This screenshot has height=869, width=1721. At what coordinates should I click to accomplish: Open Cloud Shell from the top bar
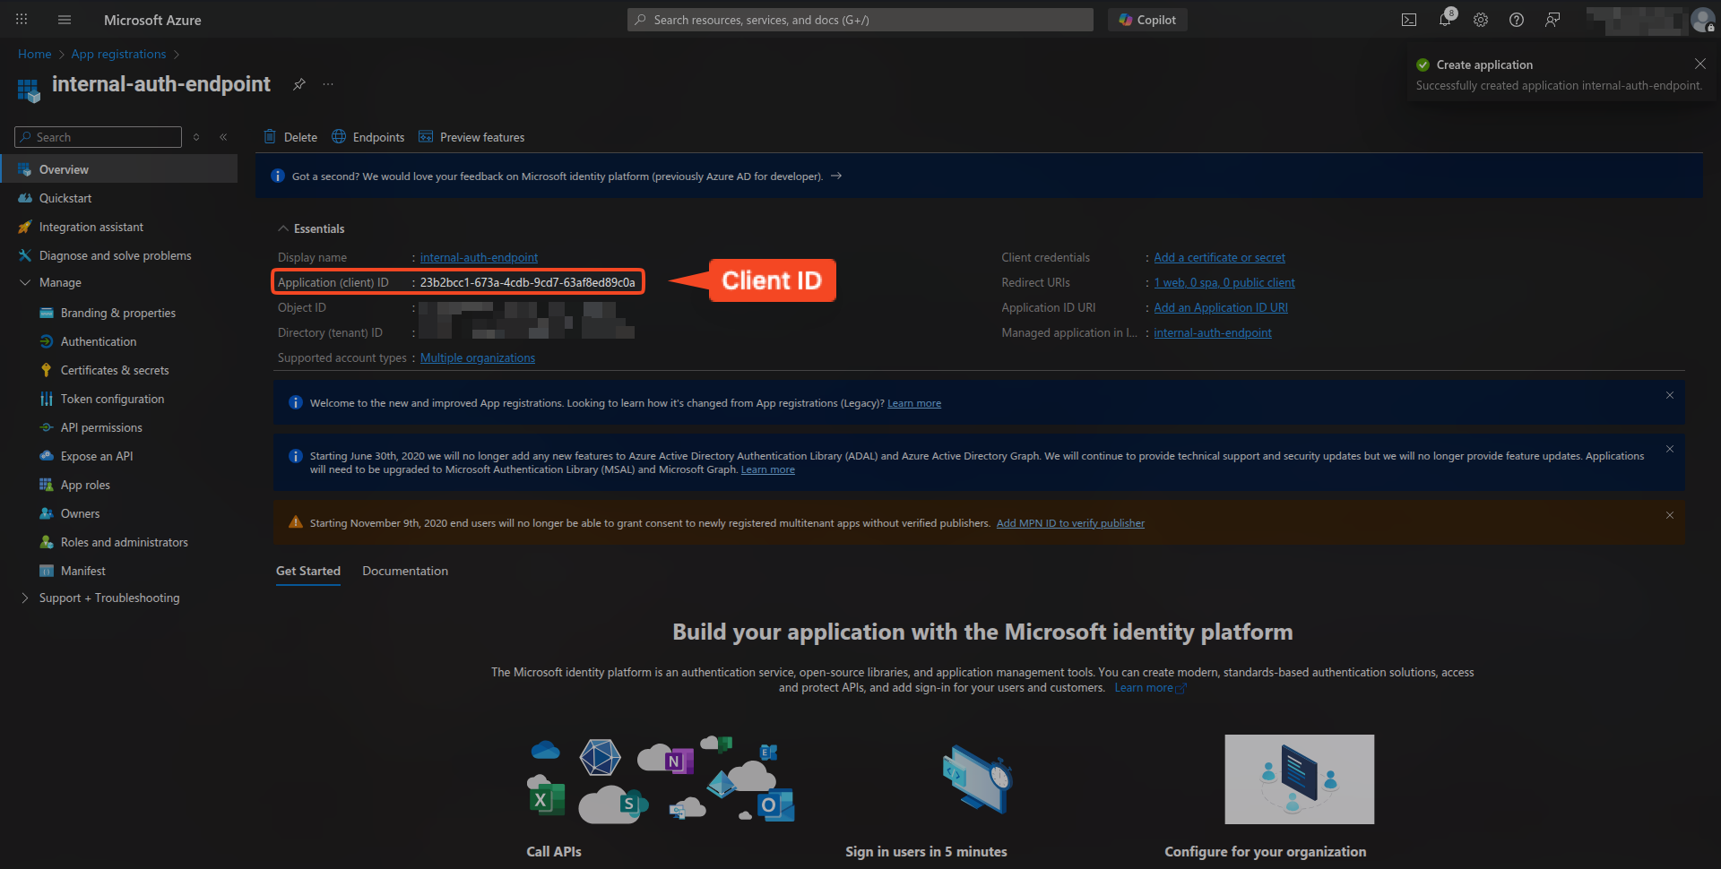tap(1409, 19)
